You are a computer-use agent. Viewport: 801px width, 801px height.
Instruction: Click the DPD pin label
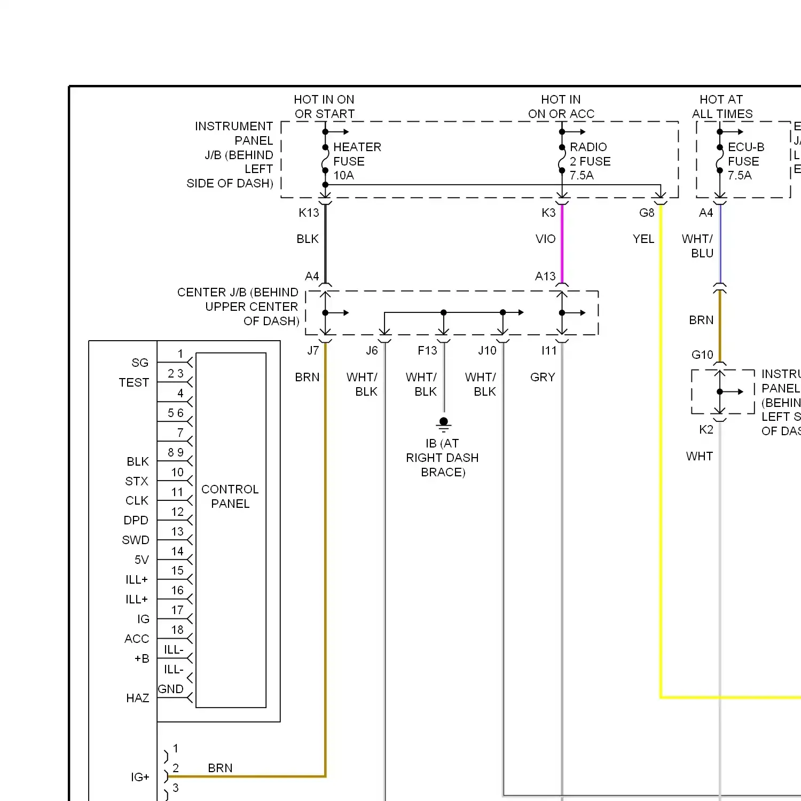tap(136, 521)
